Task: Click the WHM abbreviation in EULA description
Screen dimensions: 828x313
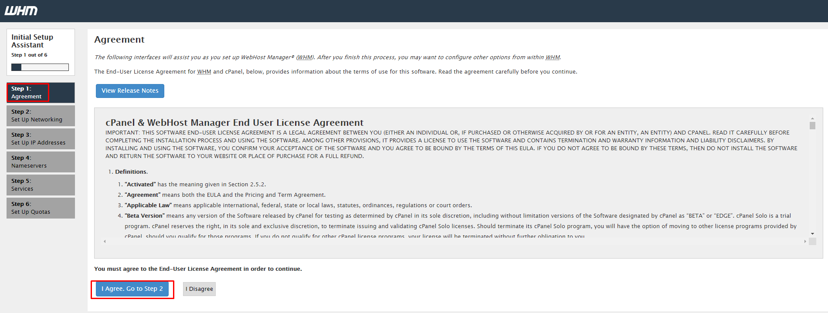Action: pyautogui.click(x=204, y=72)
